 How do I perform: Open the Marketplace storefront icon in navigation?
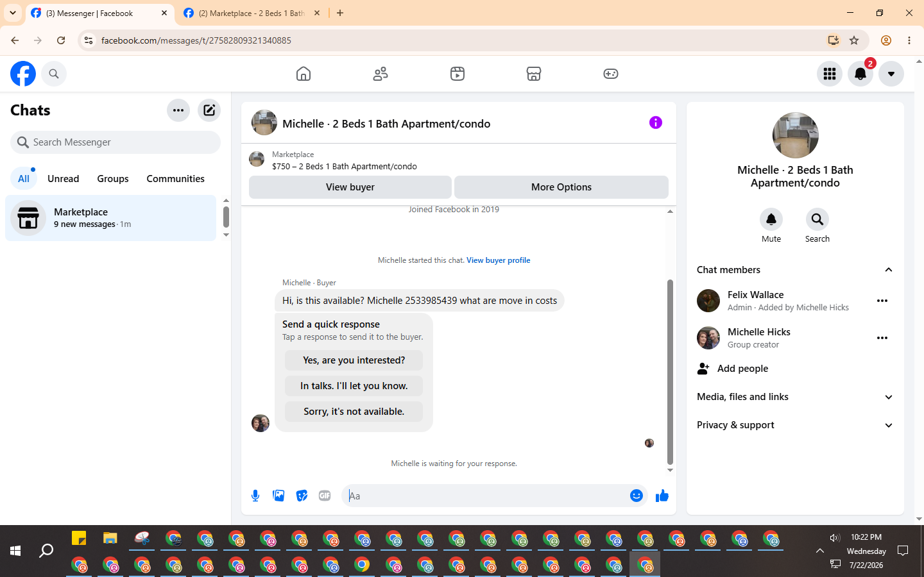pyautogui.click(x=534, y=74)
